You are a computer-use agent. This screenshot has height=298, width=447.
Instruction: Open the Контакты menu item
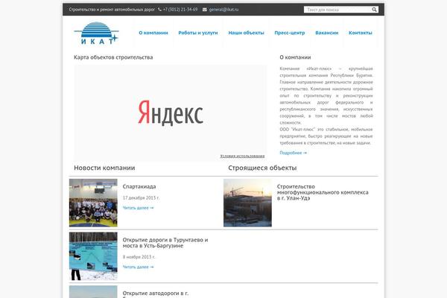(x=361, y=33)
